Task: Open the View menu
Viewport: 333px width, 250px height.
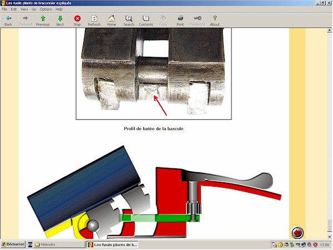Action: tap(24, 9)
